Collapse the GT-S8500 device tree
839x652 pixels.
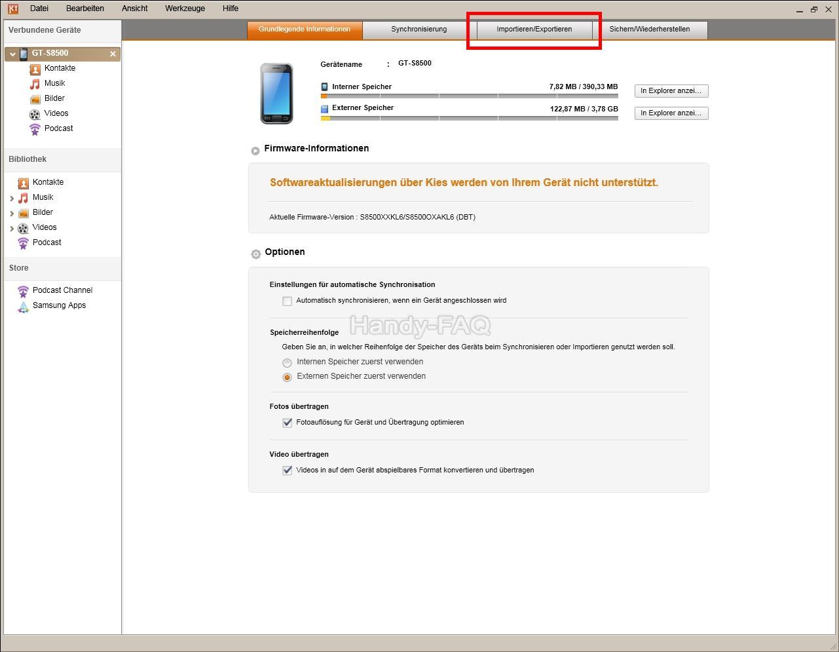(12, 54)
